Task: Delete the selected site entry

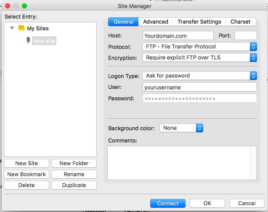Action: click(x=27, y=185)
